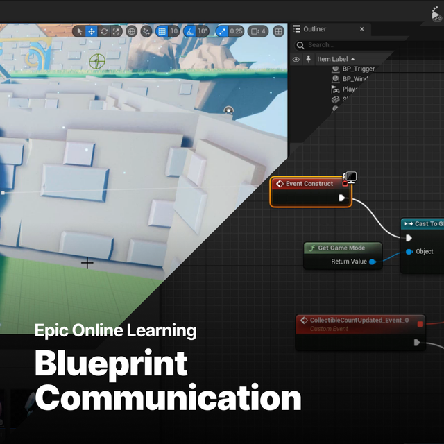Toggle the Outliner visibility eye column

[296, 60]
